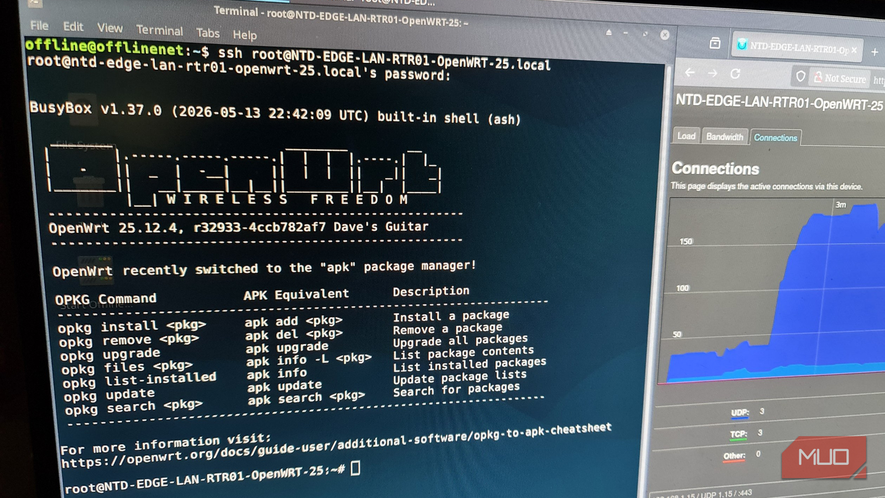This screenshot has width=885, height=498.
Task: Click the 'opkg list-installed' text in terminal
Action: 139,380
